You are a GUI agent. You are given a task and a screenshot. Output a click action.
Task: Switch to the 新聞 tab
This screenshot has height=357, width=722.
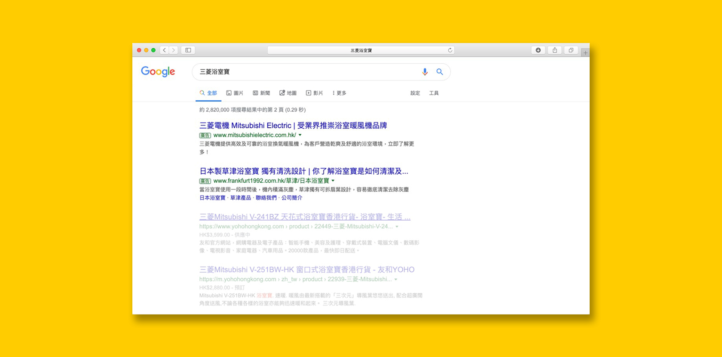pos(261,93)
